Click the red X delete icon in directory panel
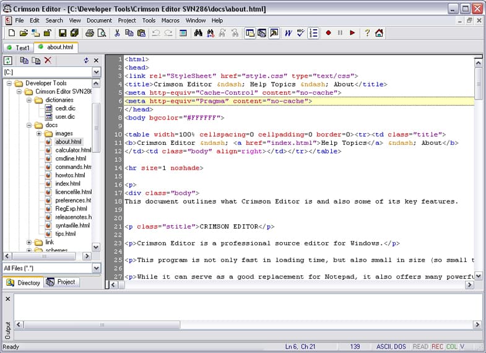Image resolution: width=486 pixels, height=353 pixels. pyautogui.click(x=48, y=60)
